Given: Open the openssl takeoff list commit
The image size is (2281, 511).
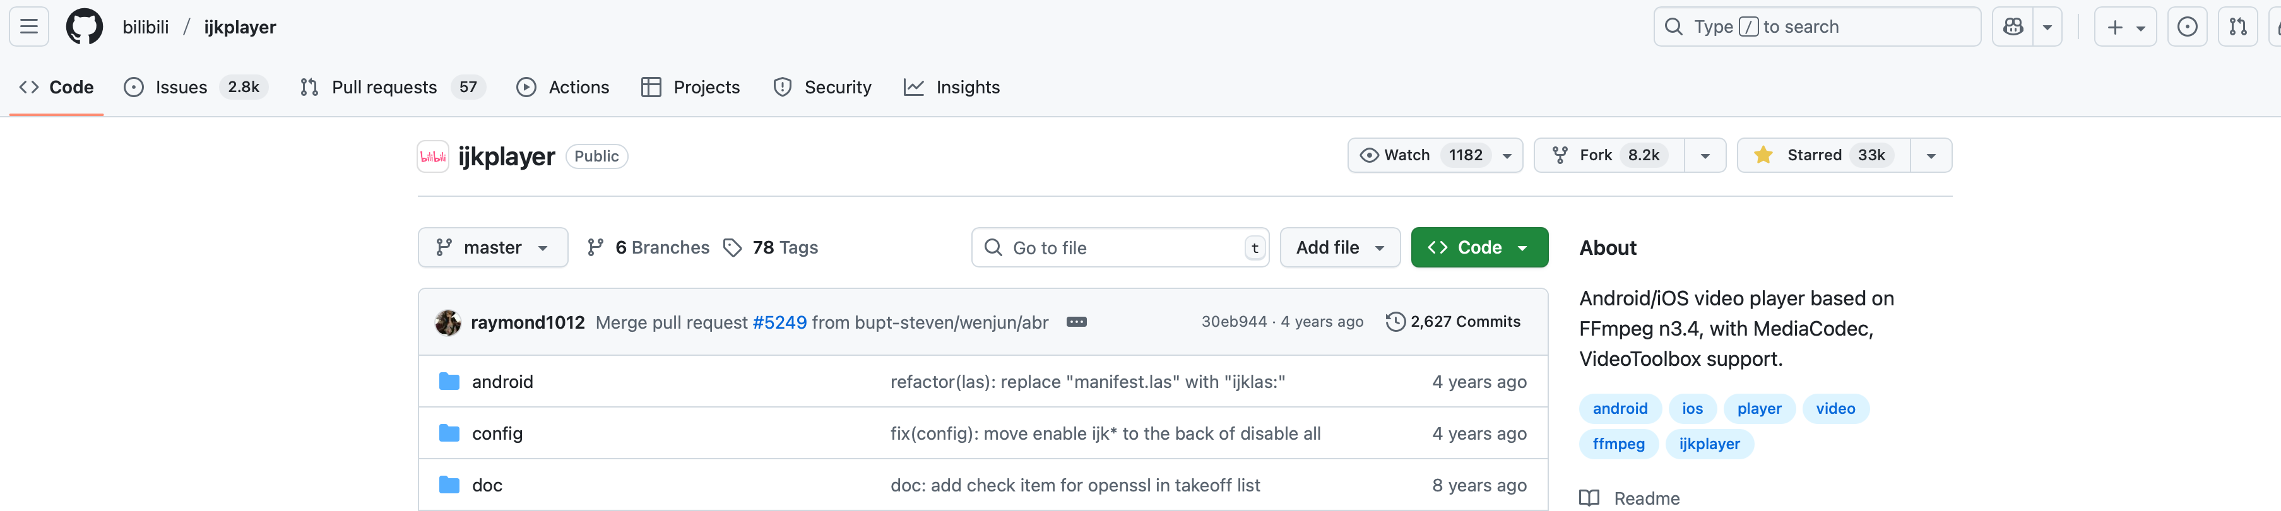Looking at the screenshot, I should pos(1075,485).
